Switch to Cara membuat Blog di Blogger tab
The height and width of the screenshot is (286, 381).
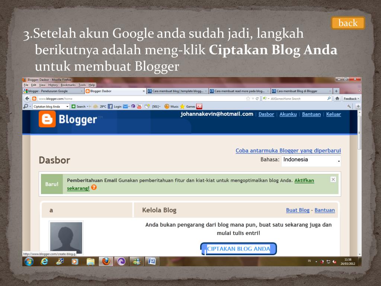pos(301,91)
